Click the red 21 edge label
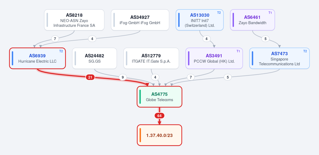 tap(90, 77)
